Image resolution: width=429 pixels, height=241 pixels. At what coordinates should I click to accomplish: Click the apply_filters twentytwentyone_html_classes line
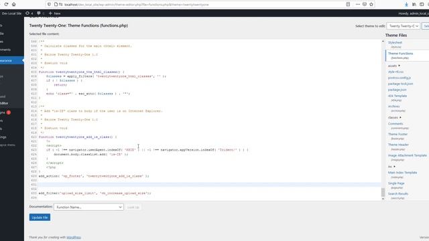click(106, 76)
